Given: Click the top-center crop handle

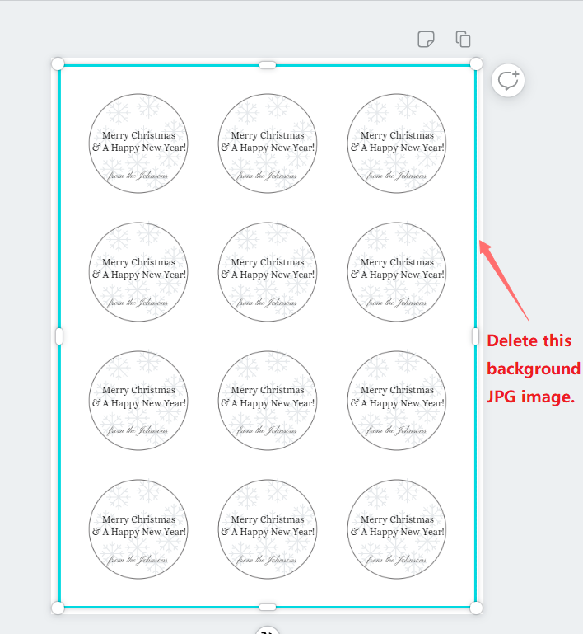Looking at the screenshot, I should coord(268,65).
